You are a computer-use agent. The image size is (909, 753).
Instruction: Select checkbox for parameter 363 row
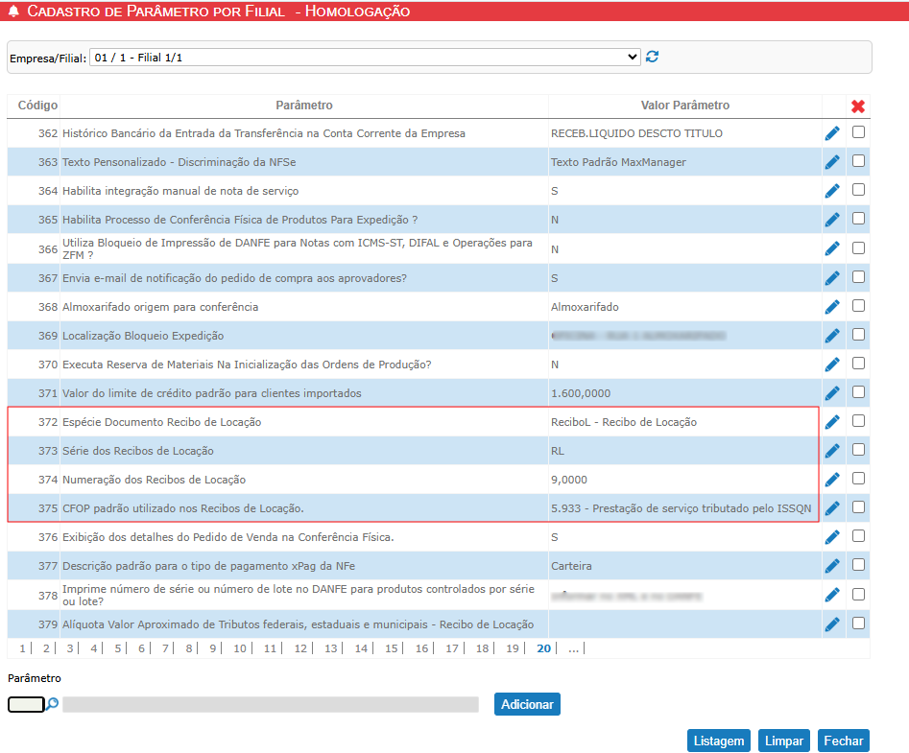tap(858, 161)
